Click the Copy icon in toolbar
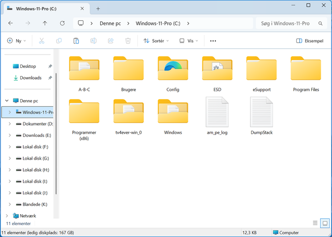The image size is (332, 237). coord(59,41)
